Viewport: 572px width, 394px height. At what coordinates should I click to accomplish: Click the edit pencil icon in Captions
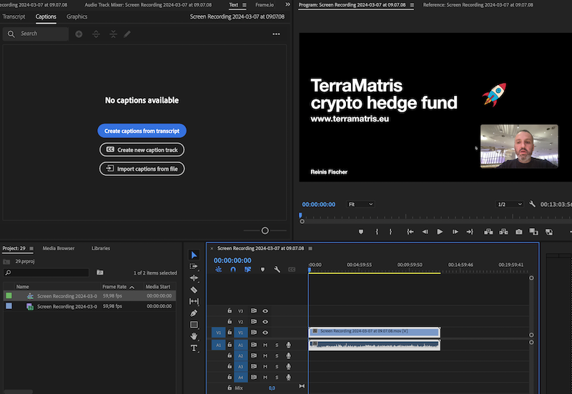[x=127, y=34]
